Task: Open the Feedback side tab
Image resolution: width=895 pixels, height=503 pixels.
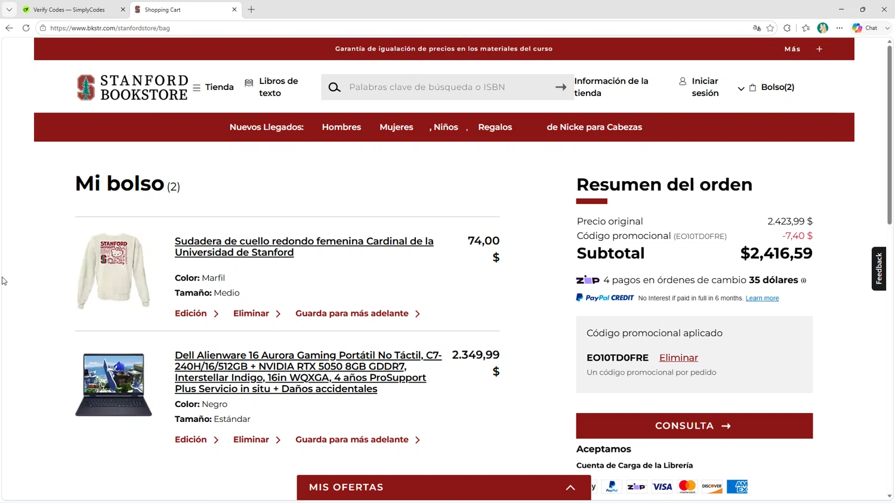Action: 879,269
